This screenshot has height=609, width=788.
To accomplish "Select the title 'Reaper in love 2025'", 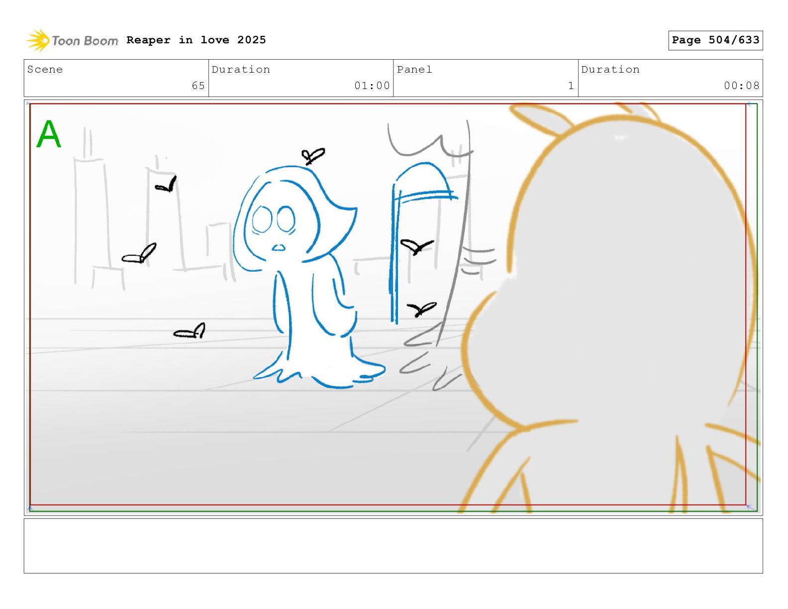I will tap(196, 40).
